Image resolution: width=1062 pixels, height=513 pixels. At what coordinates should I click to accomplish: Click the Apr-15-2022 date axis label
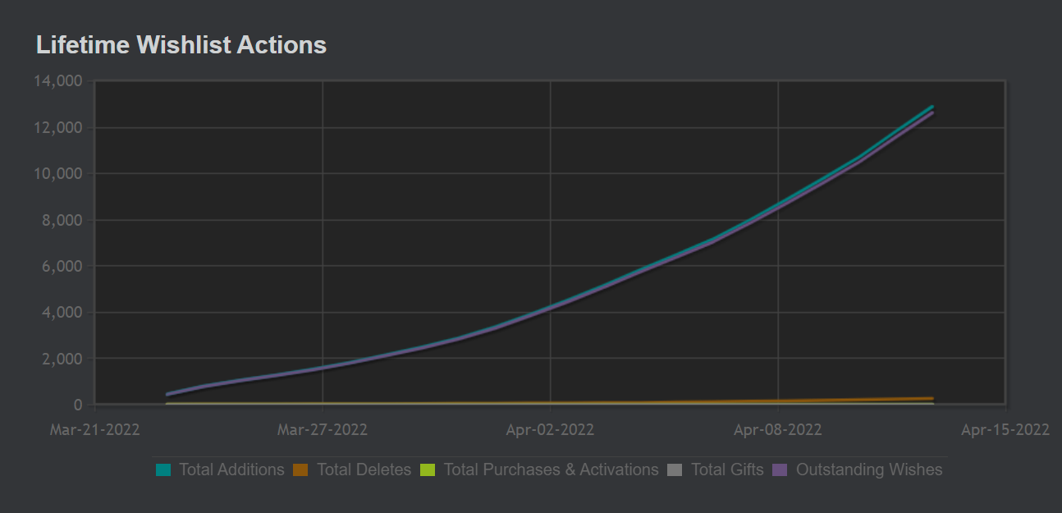click(x=1005, y=430)
